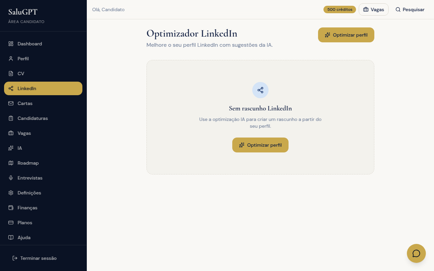The image size is (434, 271).
Task: Go to the Perfil page
Action: [x=43, y=59]
